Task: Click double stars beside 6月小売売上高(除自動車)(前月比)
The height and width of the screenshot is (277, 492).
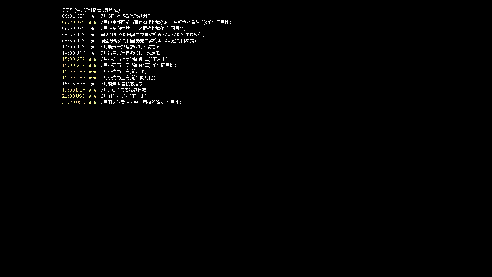Action: [x=93, y=59]
